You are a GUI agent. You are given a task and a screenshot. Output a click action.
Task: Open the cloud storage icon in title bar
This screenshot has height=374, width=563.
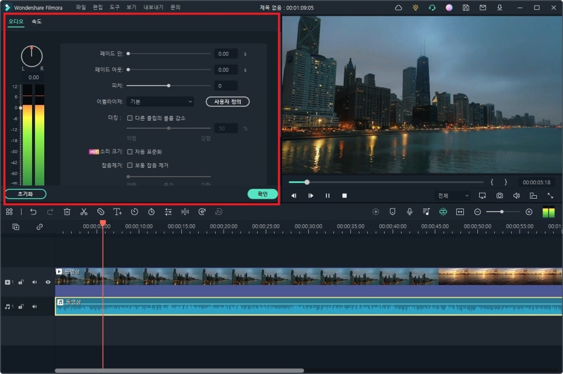tap(399, 8)
